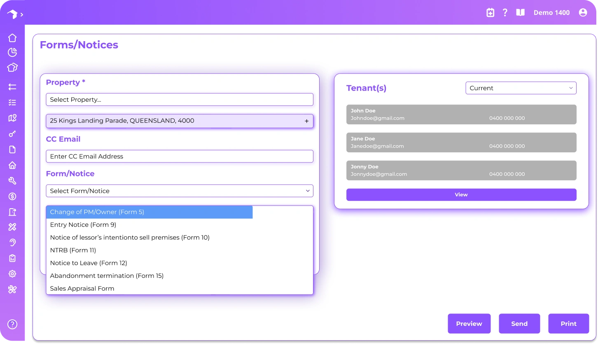The image size is (598, 344).
Task: Click the user profile avatar icon
Action: click(x=583, y=13)
